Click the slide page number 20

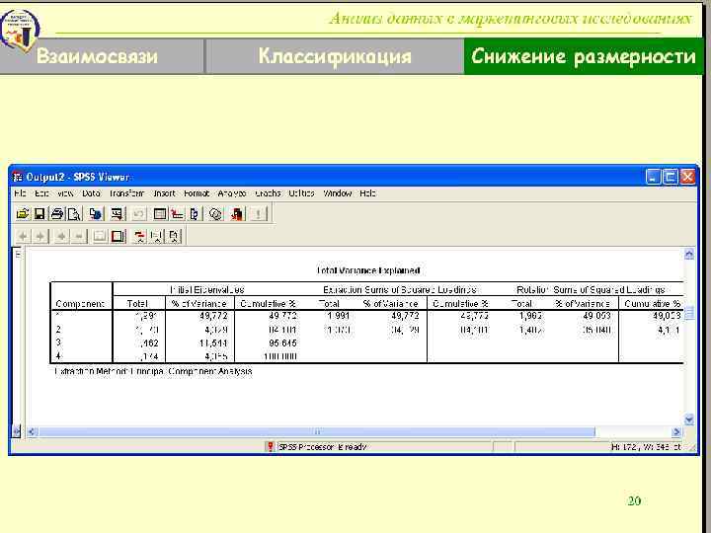tap(634, 500)
